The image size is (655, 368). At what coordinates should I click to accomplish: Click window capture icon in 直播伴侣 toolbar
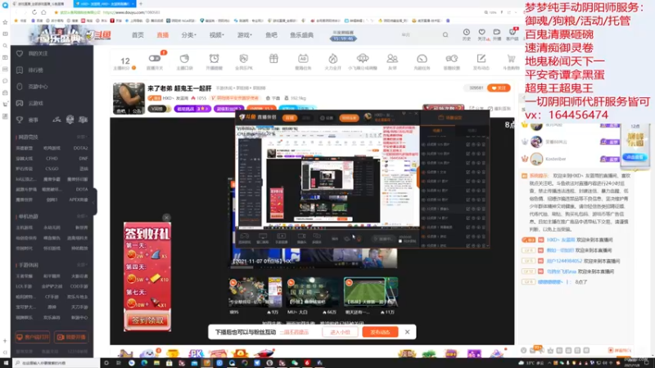[263, 238]
